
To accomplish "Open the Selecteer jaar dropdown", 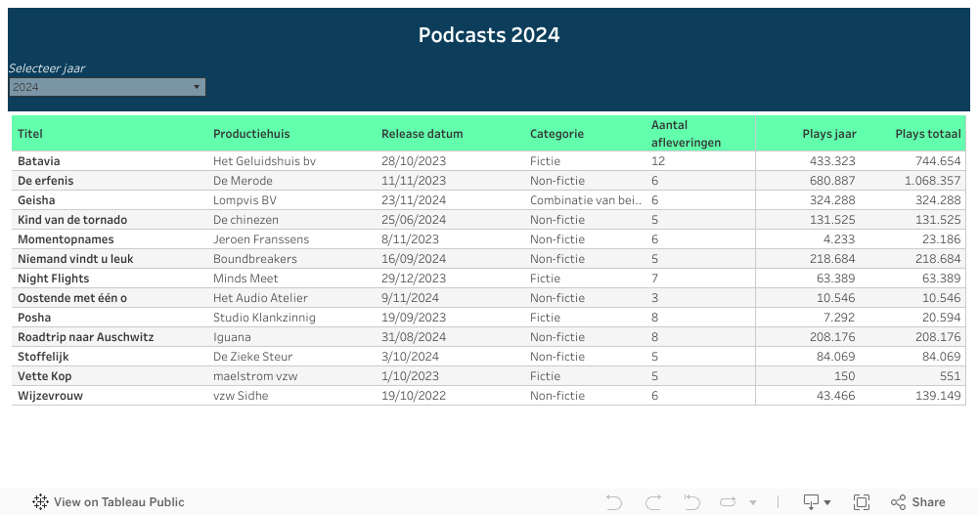I will tap(108, 87).
